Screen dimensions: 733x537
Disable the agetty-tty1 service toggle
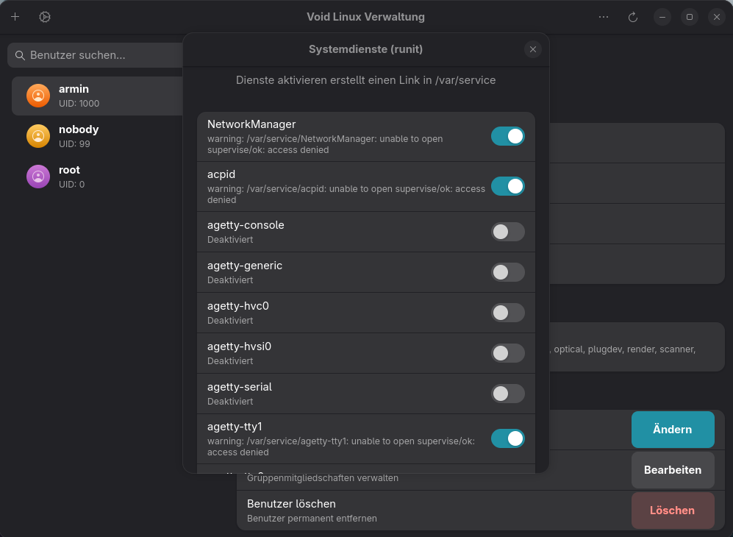click(507, 438)
